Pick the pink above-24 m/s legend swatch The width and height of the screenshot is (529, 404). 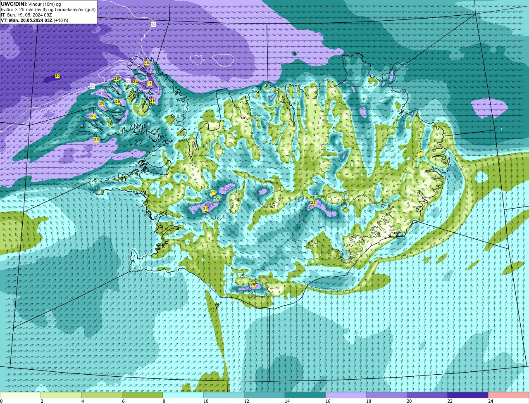point(509,395)
